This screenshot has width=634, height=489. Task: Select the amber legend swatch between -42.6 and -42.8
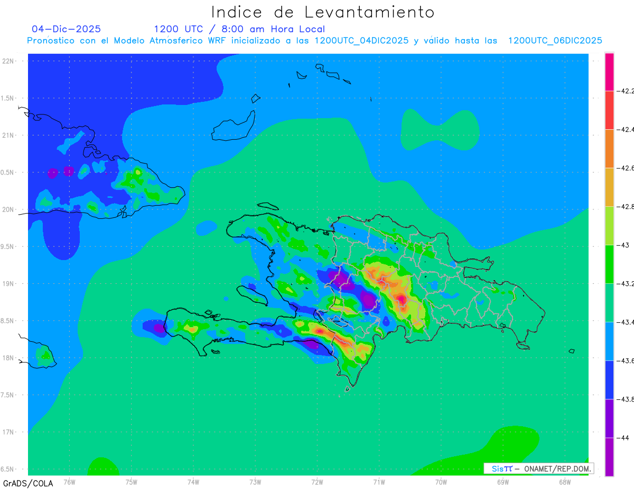[x=609, y=187]
